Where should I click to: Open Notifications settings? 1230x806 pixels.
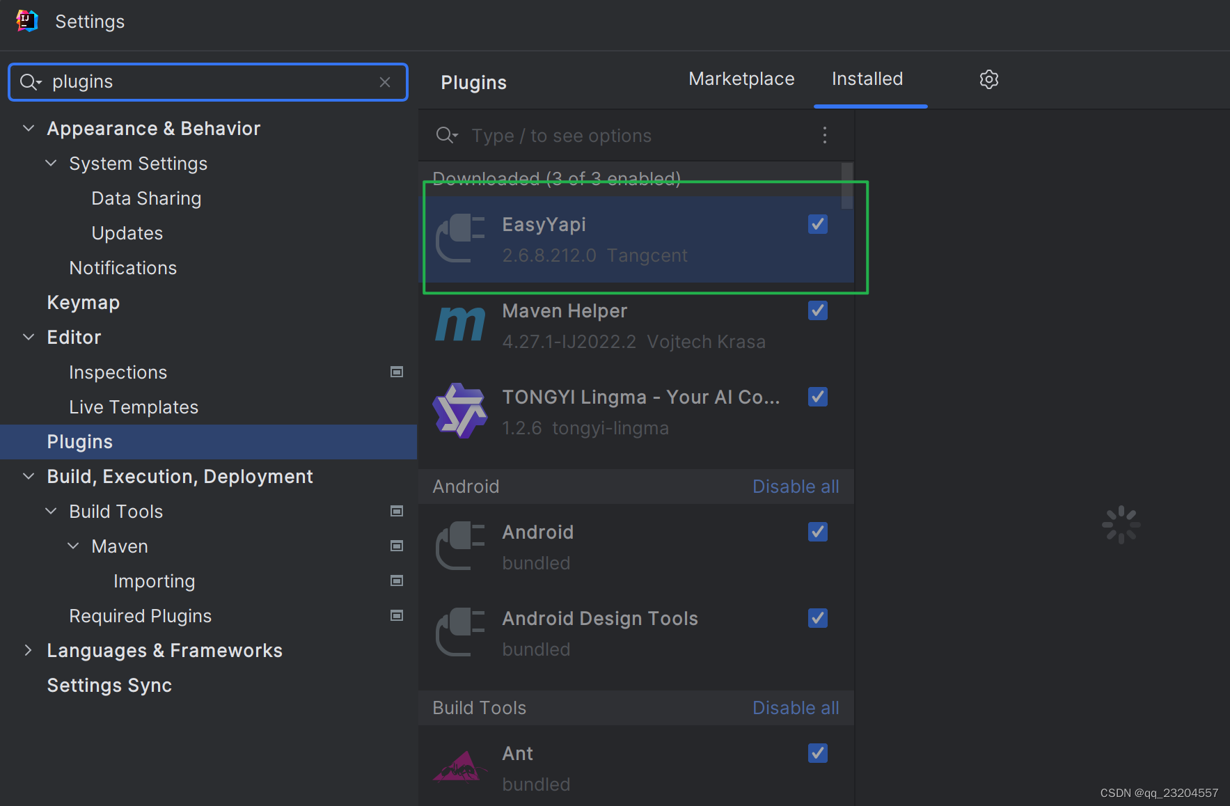pyautogui.click(x=123, y=268)
